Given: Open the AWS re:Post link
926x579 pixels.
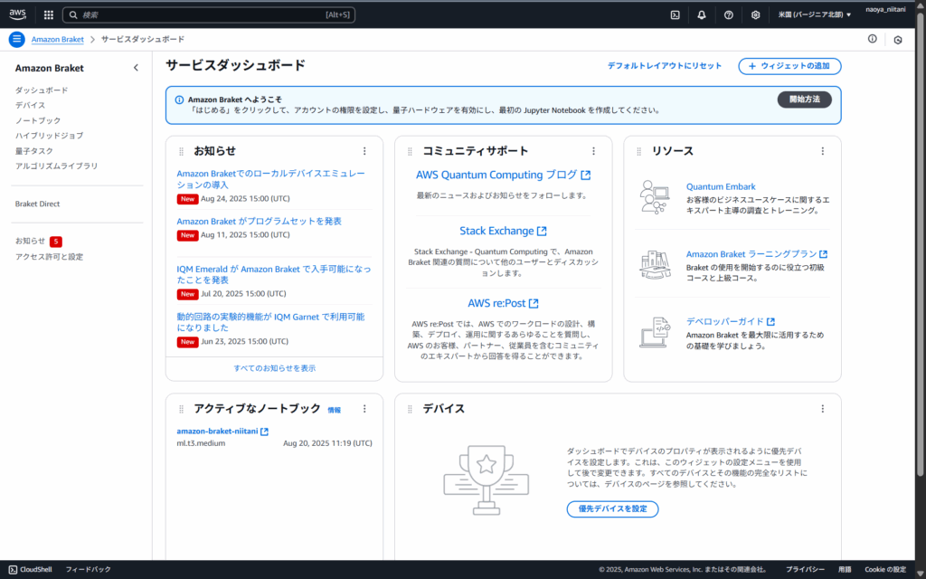Looking at the screenshot, I should click(x=503, y=303).
